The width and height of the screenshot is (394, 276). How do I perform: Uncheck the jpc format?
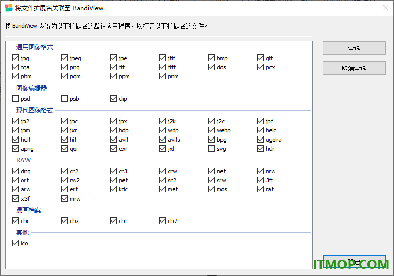pyautogui.click(x=65, y=121)
